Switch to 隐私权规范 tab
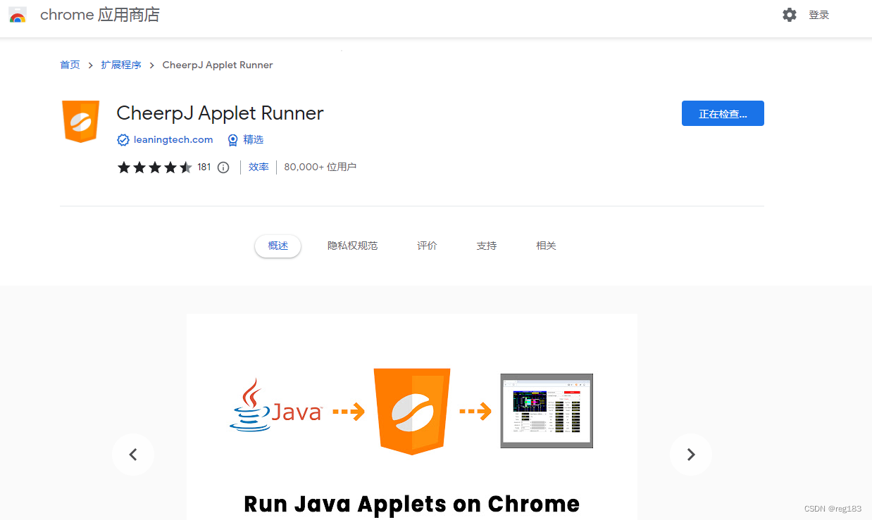The height and width of the screenshot is (520, 872). tap(352, 246)
